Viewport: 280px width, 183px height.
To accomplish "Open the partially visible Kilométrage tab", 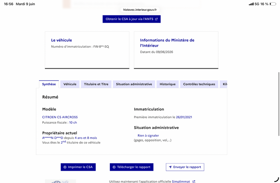I will [x=224, y=84].
